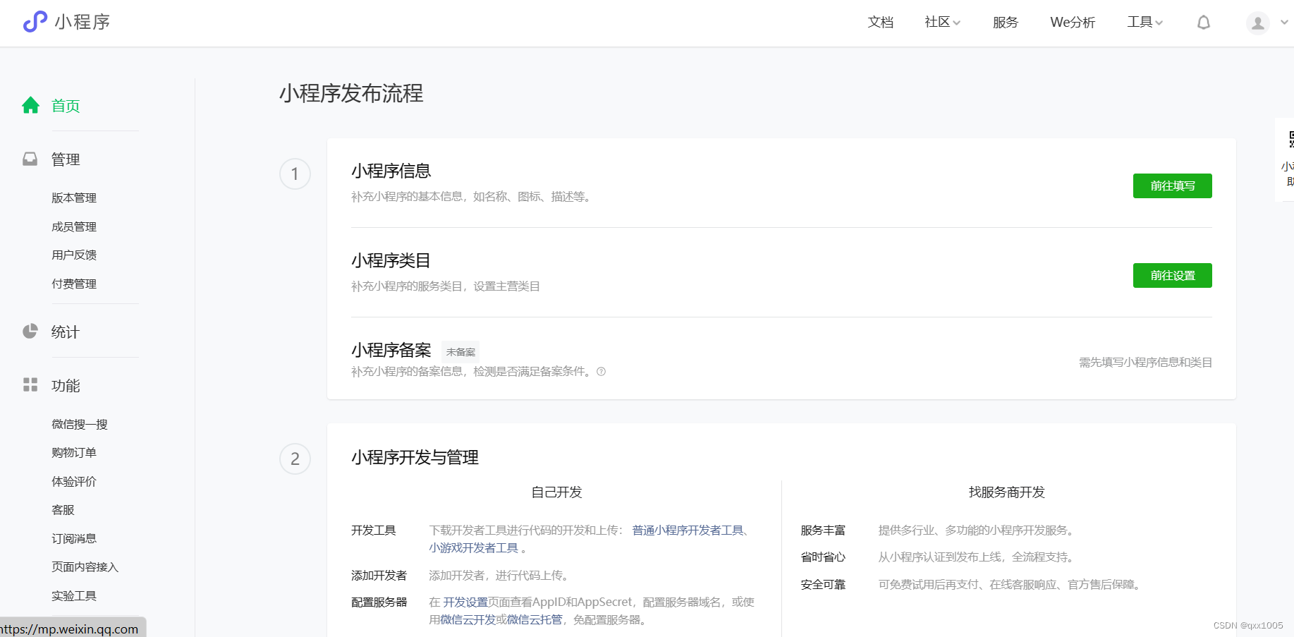Expand the account dropdown arrow

[x=1284, y=23]
